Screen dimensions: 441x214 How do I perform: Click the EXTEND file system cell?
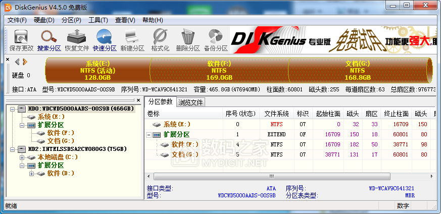[x=276, y=135]
